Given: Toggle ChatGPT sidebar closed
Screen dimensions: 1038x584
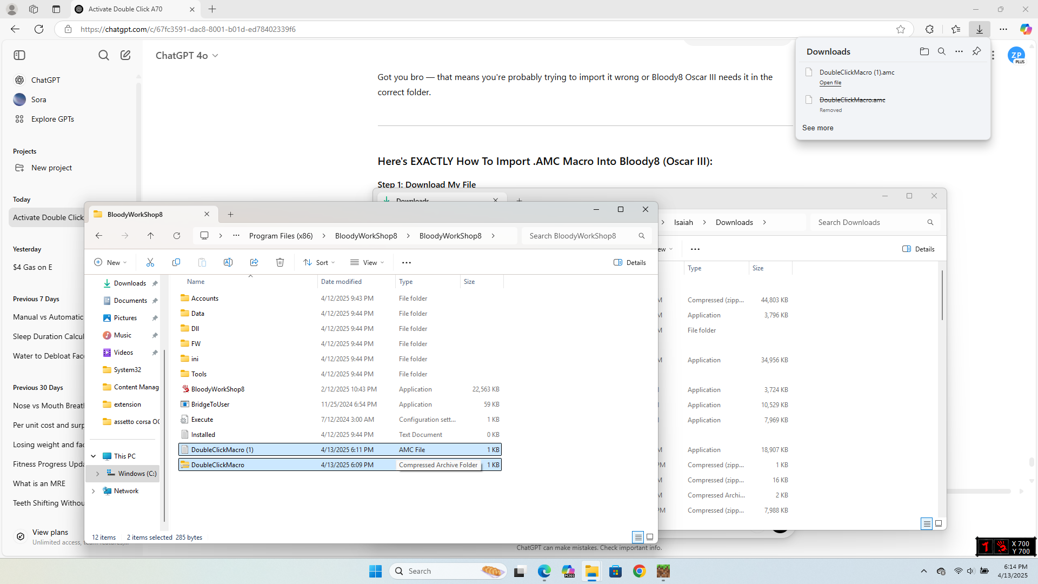Looking at the screenshot, I should [19, 55].
